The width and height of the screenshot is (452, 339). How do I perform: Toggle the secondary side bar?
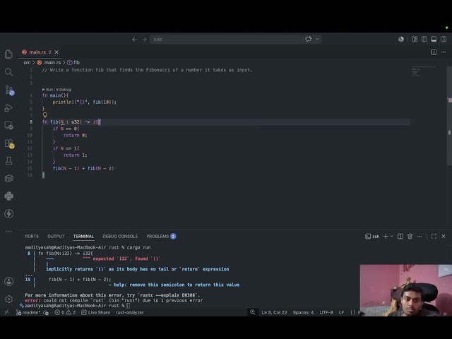coord(444,40)
